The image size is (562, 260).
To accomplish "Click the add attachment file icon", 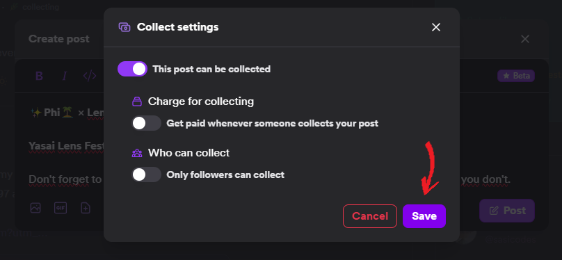I will pos(86,208).
